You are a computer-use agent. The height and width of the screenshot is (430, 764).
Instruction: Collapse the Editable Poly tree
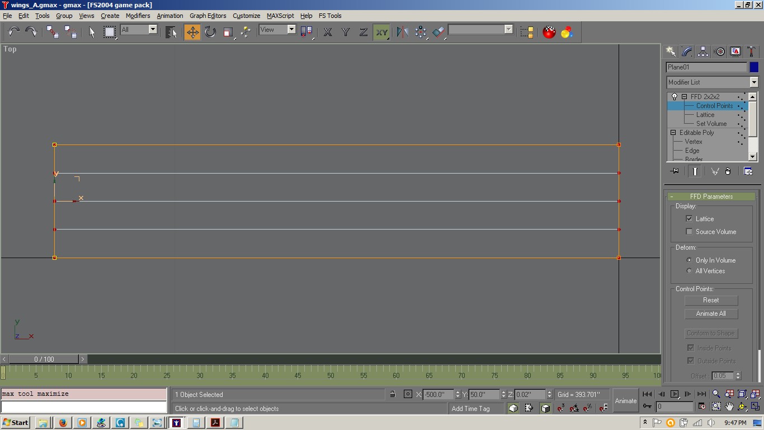point(673,133)
